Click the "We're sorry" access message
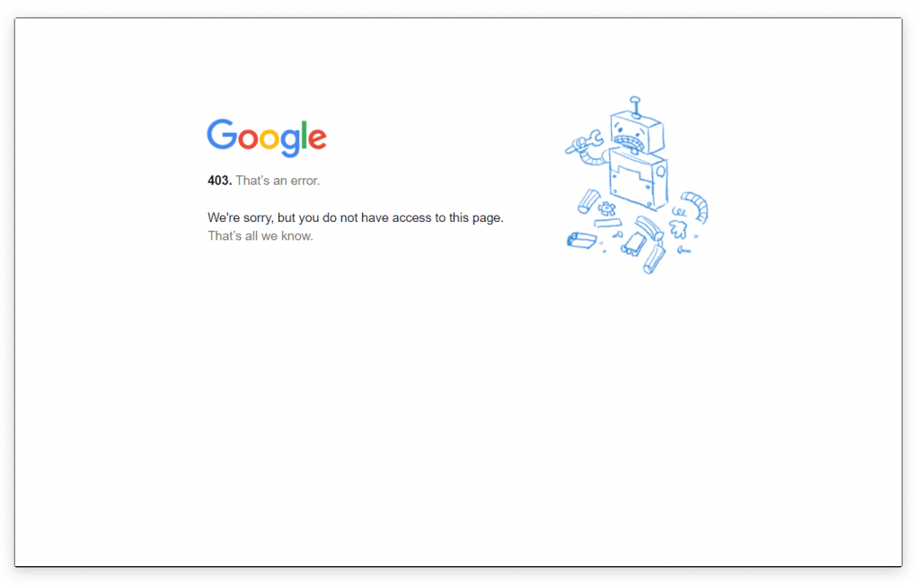920x585 pixels. click(356, 217)
